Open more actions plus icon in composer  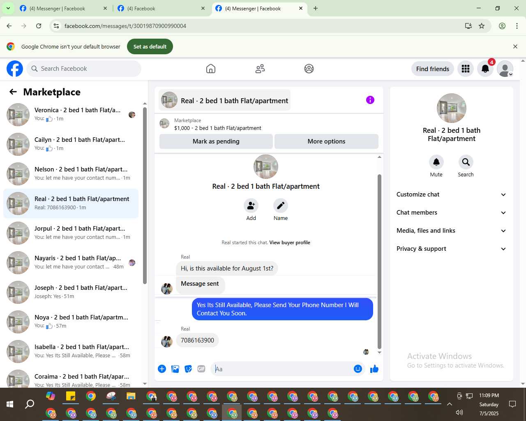coord(162,369)
